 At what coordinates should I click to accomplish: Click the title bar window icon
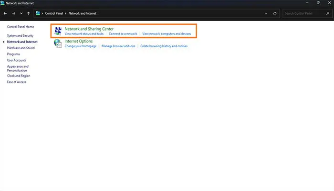click(x=2, y=3)
